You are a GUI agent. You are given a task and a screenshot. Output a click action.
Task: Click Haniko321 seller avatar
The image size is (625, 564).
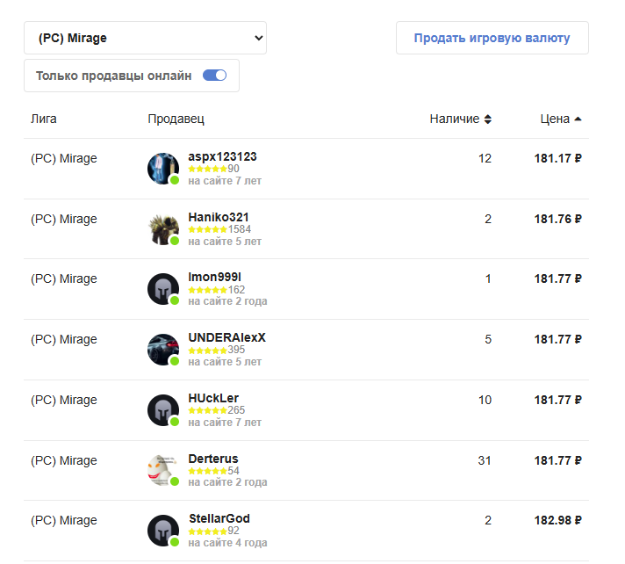click(x=163, y=229)
